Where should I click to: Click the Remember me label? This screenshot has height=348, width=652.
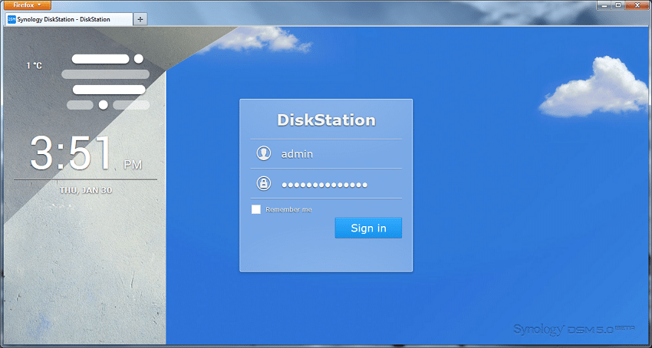pos(288,209)
